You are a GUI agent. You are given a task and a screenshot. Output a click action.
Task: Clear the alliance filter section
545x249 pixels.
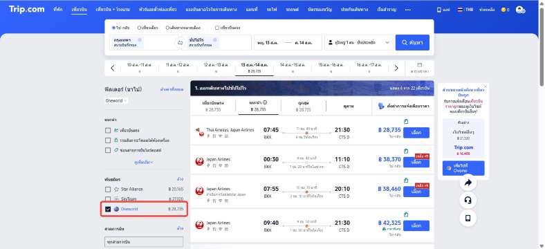[180, 179]
